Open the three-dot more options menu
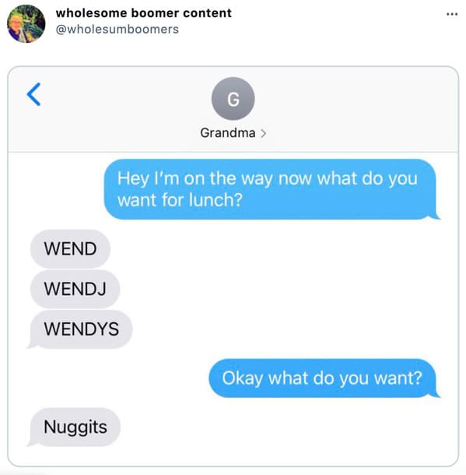This screenshot has height=475, width=466. (x=452, y=14)
